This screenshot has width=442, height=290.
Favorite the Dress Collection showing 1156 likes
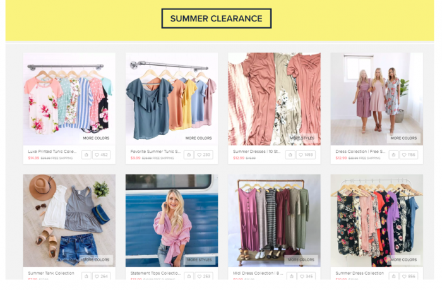[x=409, y=155]
